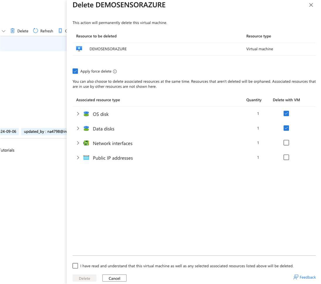Click the Feedback smiley icon at bottom right

(x=296, y=277)
